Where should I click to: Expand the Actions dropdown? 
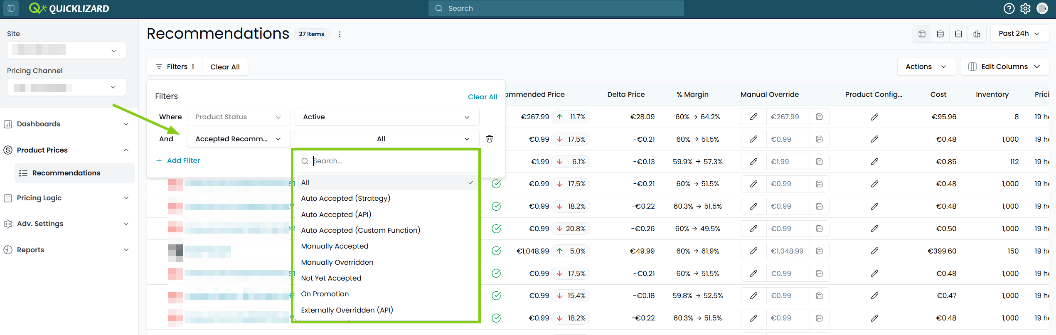tap(926, 67)
